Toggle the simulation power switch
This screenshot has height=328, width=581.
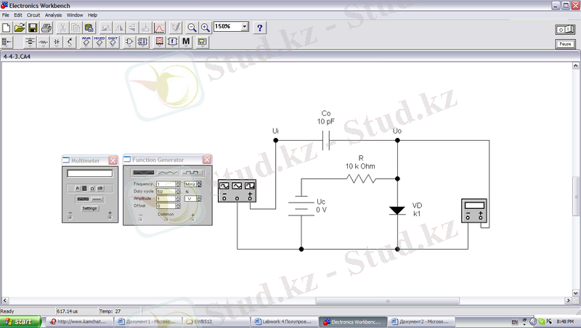564,29
